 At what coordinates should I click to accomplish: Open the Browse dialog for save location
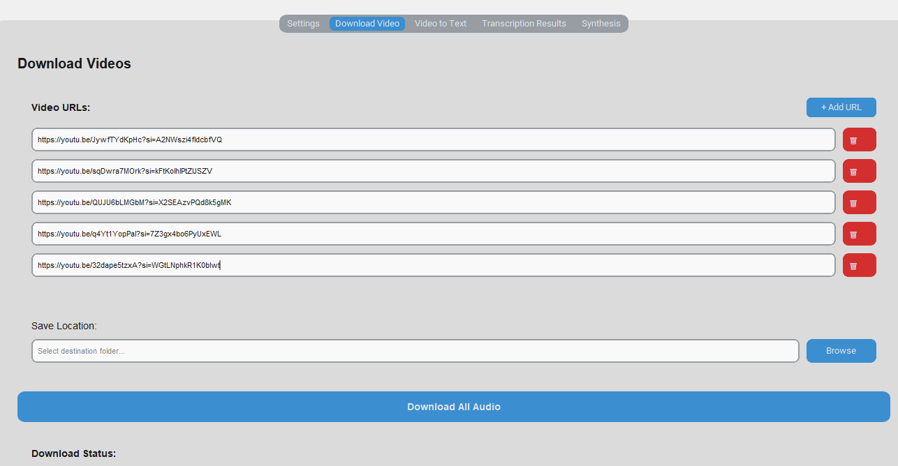click(x=841, y=351)
